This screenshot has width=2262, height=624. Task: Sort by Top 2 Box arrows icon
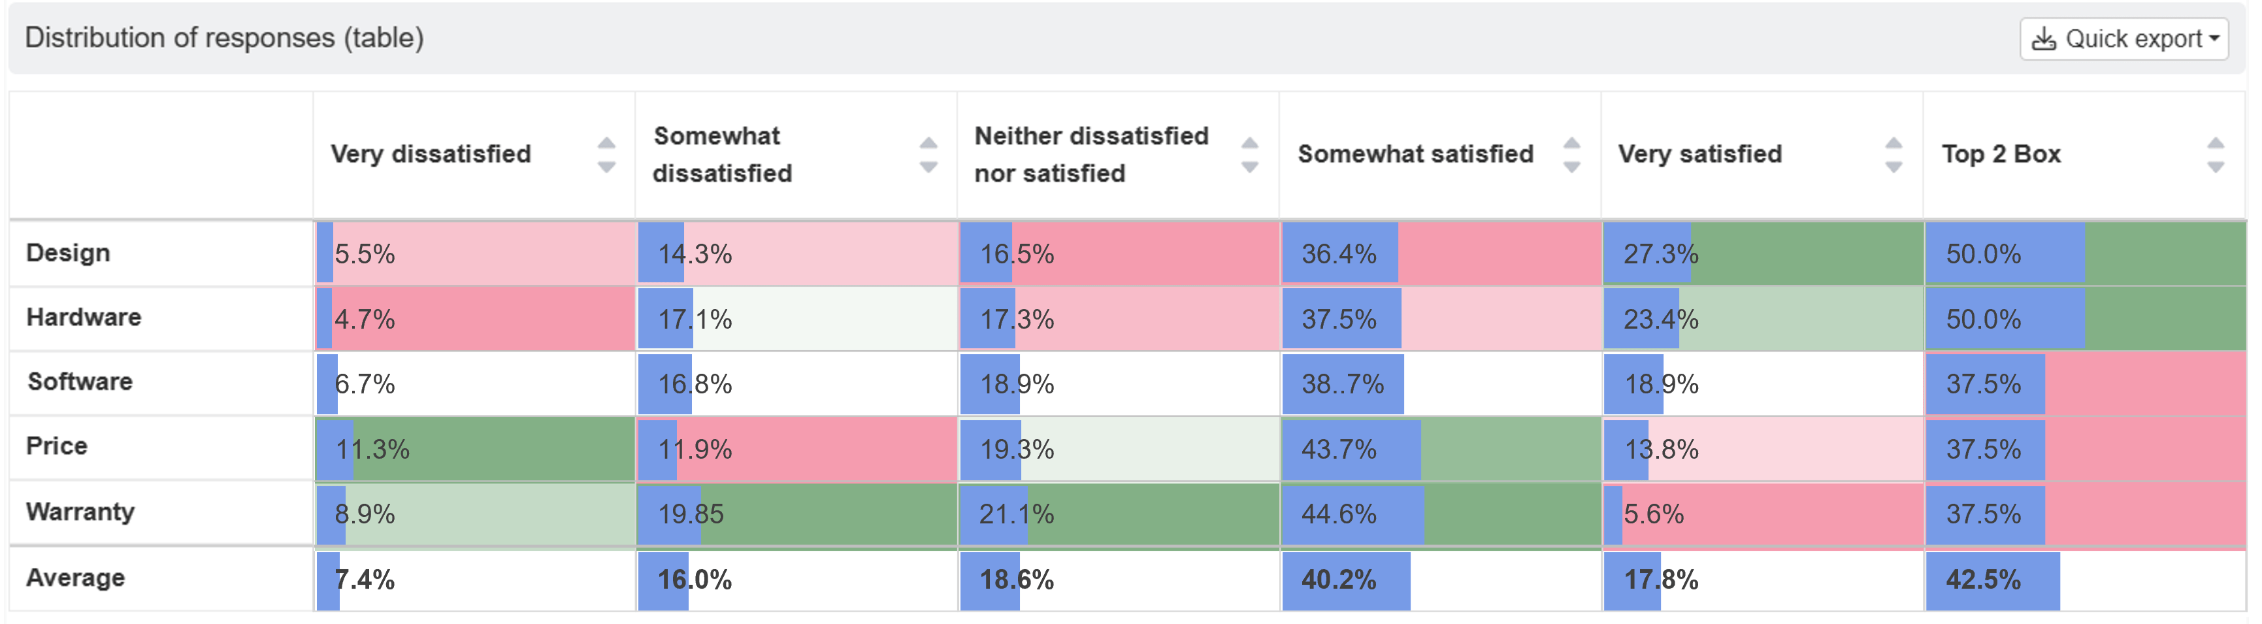(2216, 154)
